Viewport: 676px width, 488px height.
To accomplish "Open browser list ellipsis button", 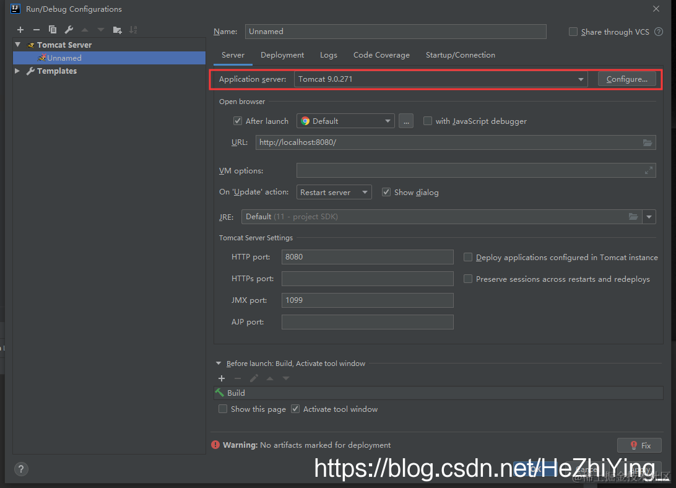I will coord(406,121).
